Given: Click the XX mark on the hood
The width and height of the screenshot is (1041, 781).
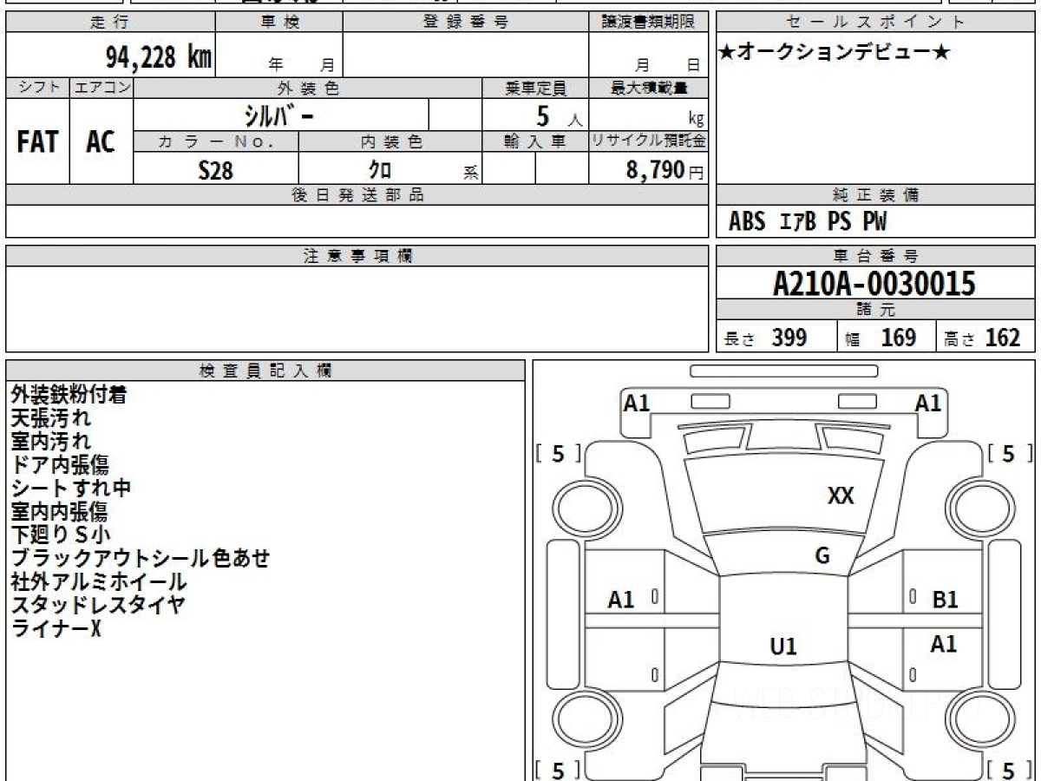Looking at the screenshot, I should 841,496.
